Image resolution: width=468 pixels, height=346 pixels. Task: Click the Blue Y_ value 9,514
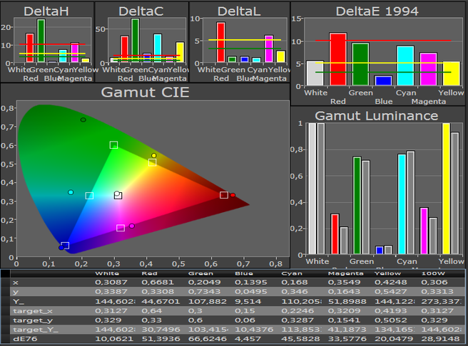click(x=248, y=301)
